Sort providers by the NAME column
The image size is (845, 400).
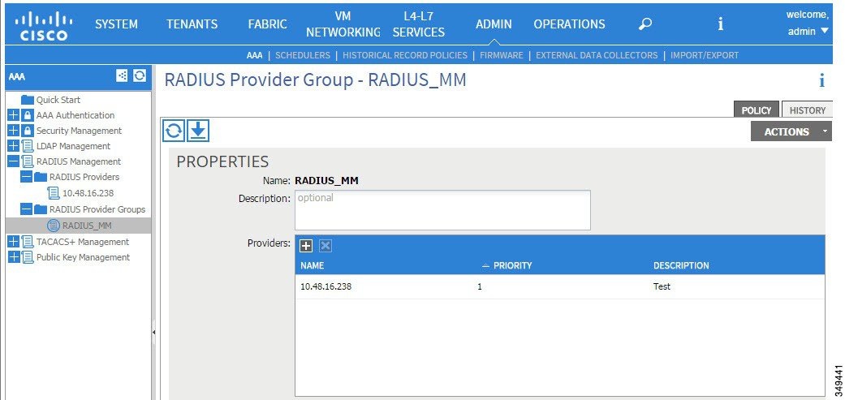[x=313, y=265]
